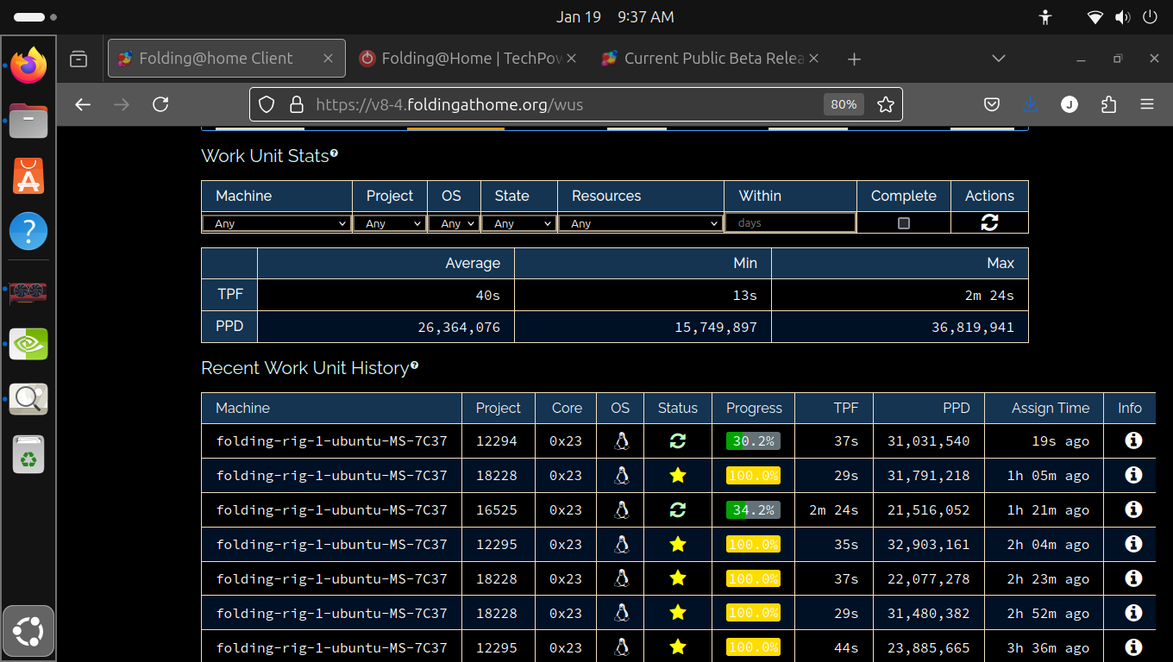Click the 80% zoom level badge
The width and height of the screenshot is (1173, 662).
pyautogui.click(x=844, y=104)
